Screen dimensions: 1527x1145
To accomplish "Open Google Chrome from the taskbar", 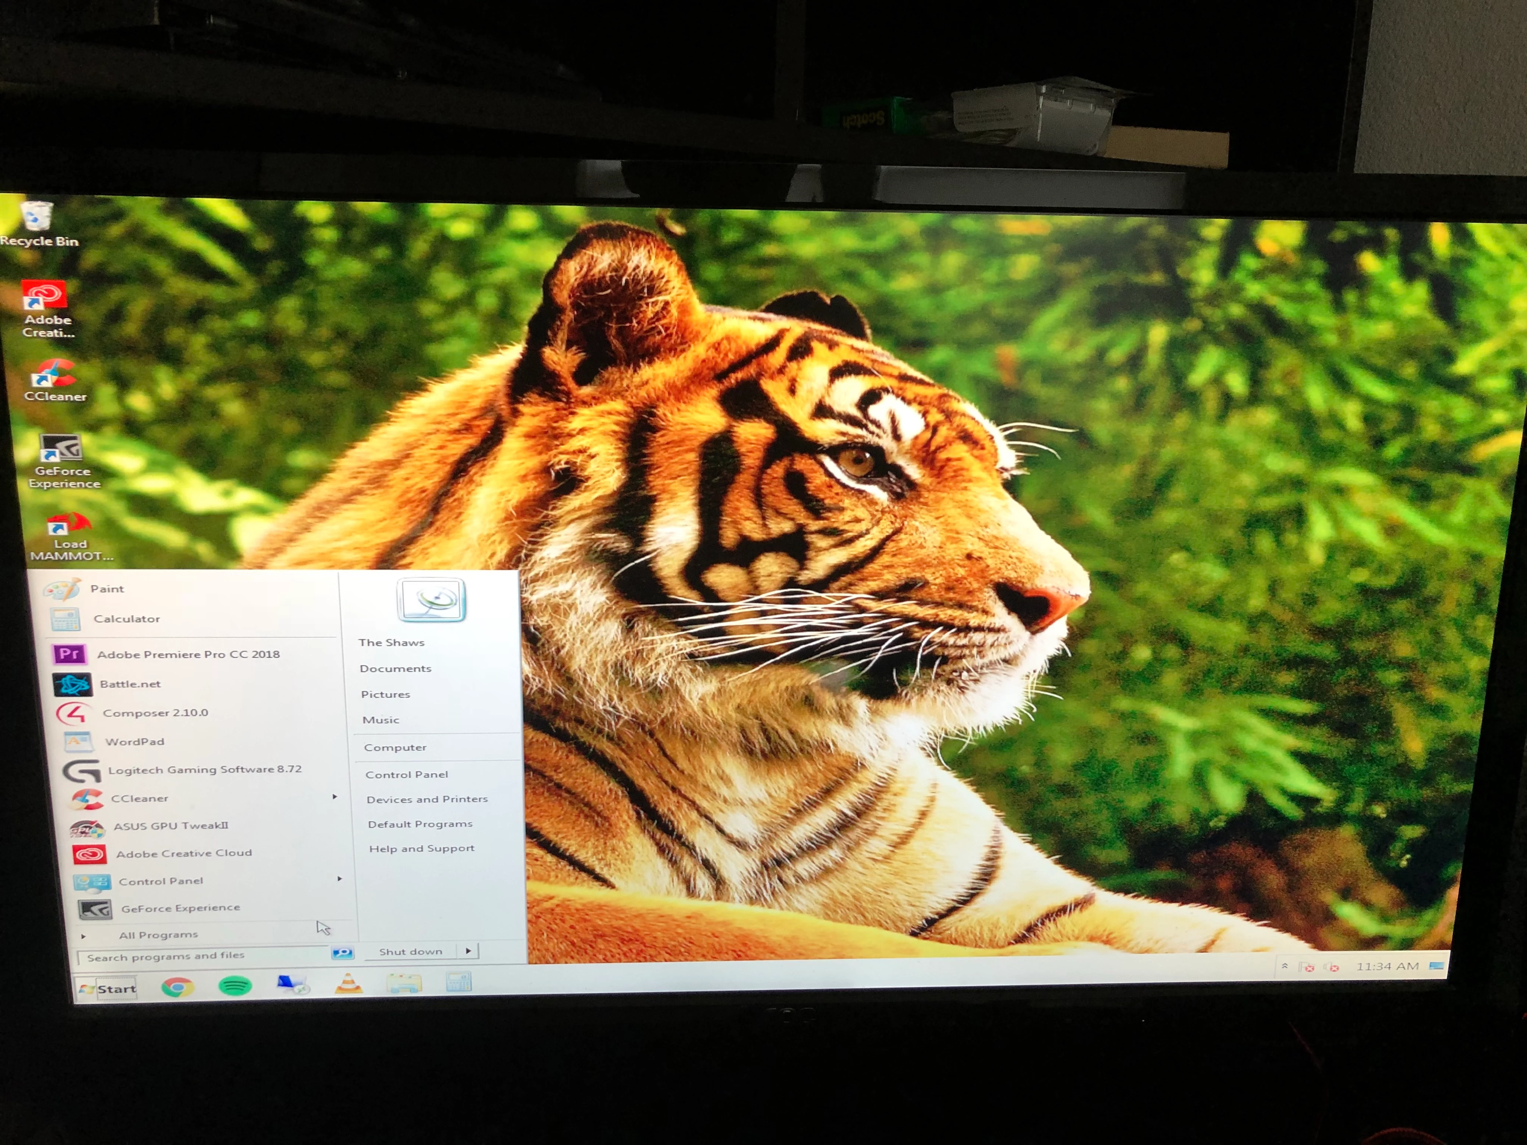I will coord(177,987).
